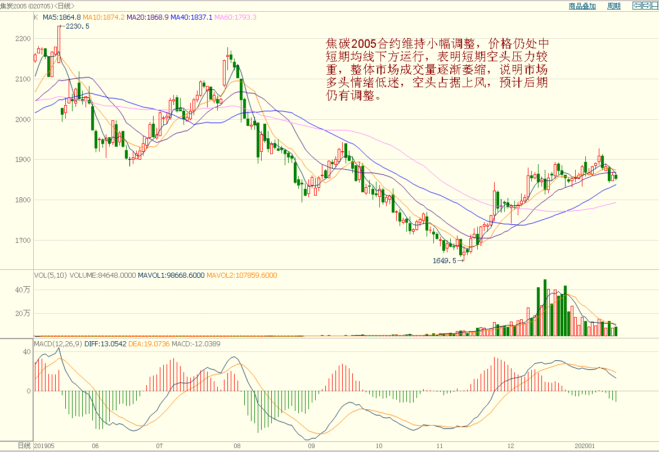This screenshot has width=659, height=452.
Task: Open the 商品叠加 overlay link
Action: (582, 6)
